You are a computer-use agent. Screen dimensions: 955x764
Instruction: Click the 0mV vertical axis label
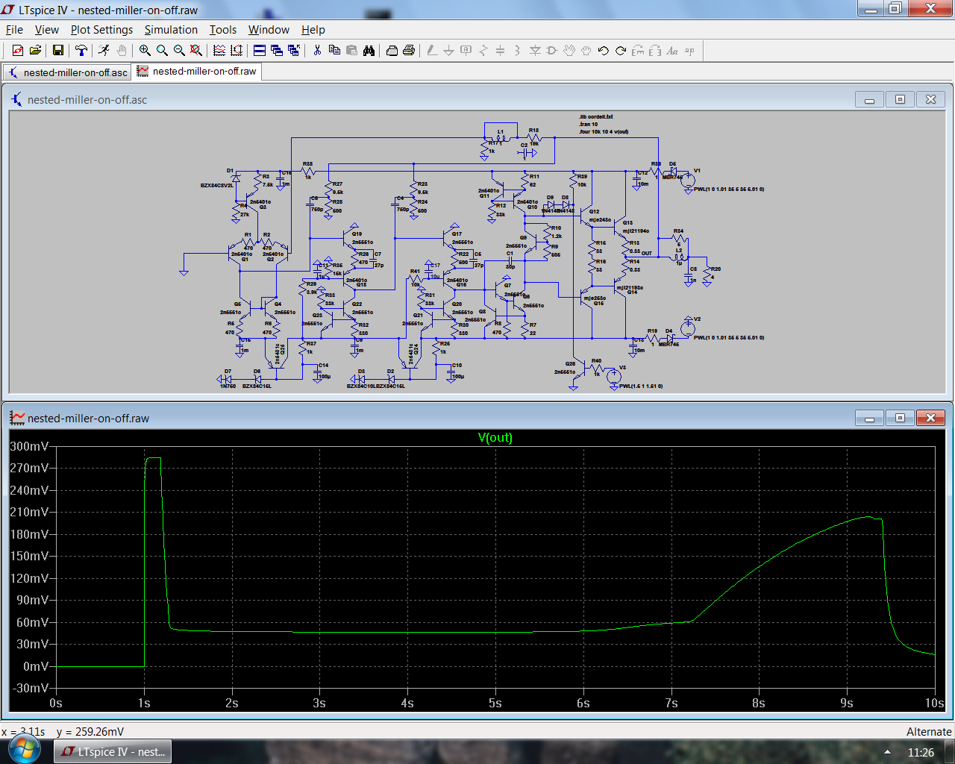coord(36,666)
